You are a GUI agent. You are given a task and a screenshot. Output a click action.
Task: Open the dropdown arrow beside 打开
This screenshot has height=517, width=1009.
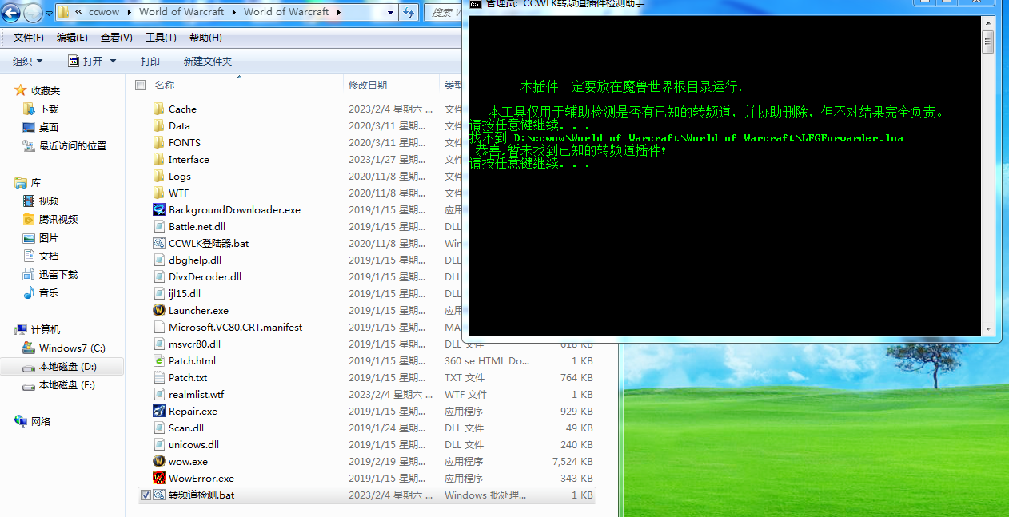click(113, 61)
